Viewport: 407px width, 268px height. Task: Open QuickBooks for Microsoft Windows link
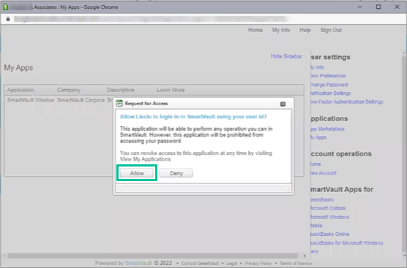[x=347, y=243]
